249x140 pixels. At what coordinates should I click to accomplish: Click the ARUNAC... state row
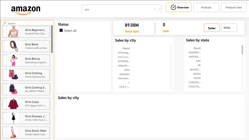(195, 70)
